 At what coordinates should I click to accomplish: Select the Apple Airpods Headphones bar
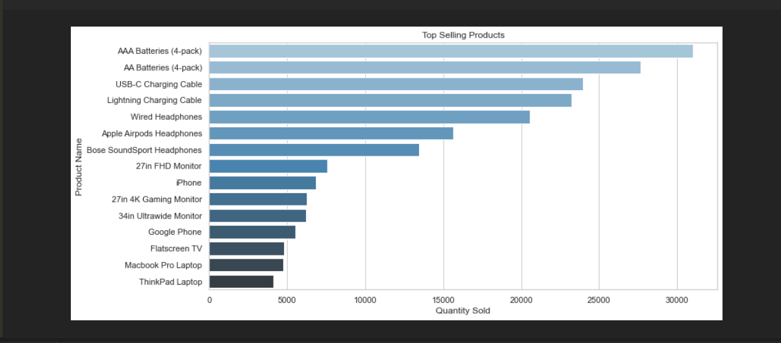(x=331, y=134)
